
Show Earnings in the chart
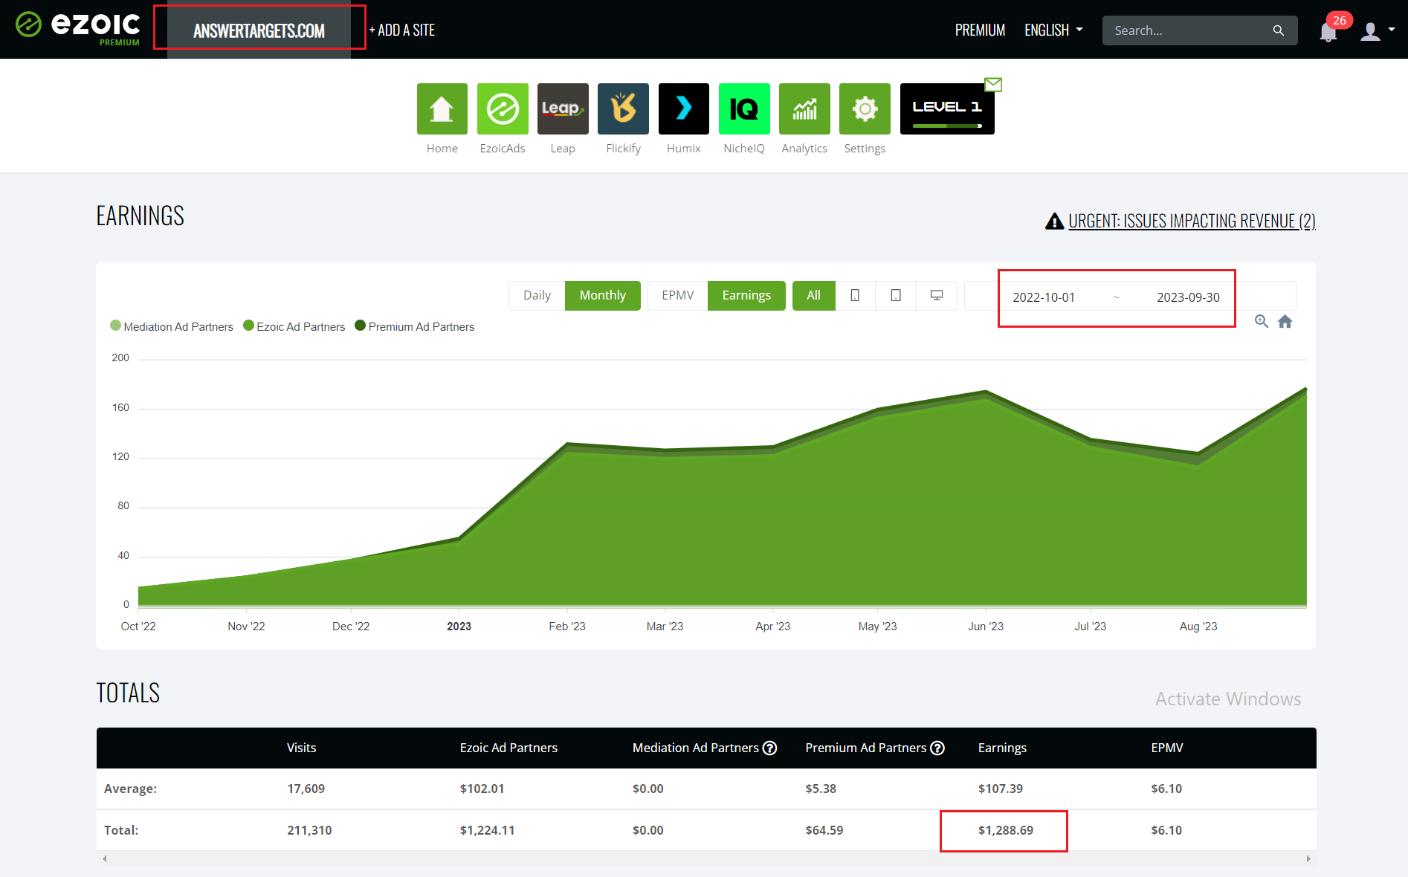click(x=746, y=295)
